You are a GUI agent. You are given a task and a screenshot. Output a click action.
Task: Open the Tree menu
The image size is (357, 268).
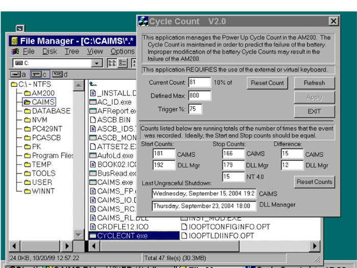click(71, 51)
